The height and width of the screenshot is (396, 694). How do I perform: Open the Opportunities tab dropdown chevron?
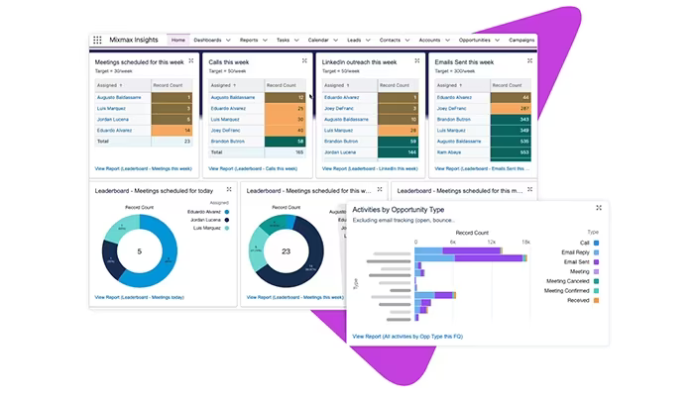pyautogui.click(x=497, y=41)
